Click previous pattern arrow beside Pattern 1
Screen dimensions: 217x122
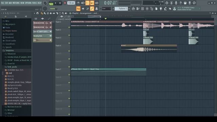[x=113, y=9]
